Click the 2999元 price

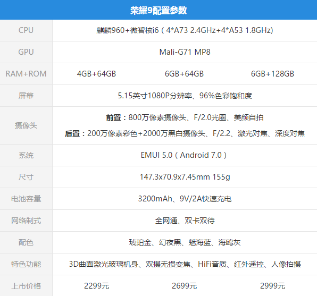pyautogui.click(x=272, y=286)
